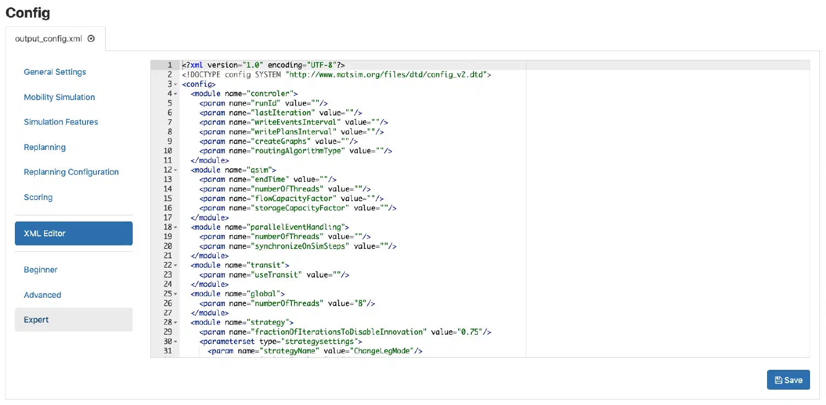Image resolution: width=826 pixels, height=405 pixels.
Task: Open Simulation Features section
Action: [61, 121]
